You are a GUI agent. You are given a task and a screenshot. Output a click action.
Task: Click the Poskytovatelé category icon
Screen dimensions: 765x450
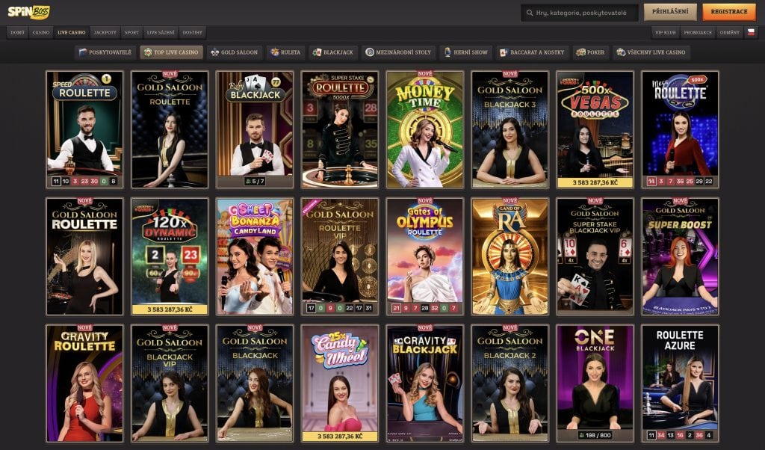pyautogui.click(x=83, y=52)
